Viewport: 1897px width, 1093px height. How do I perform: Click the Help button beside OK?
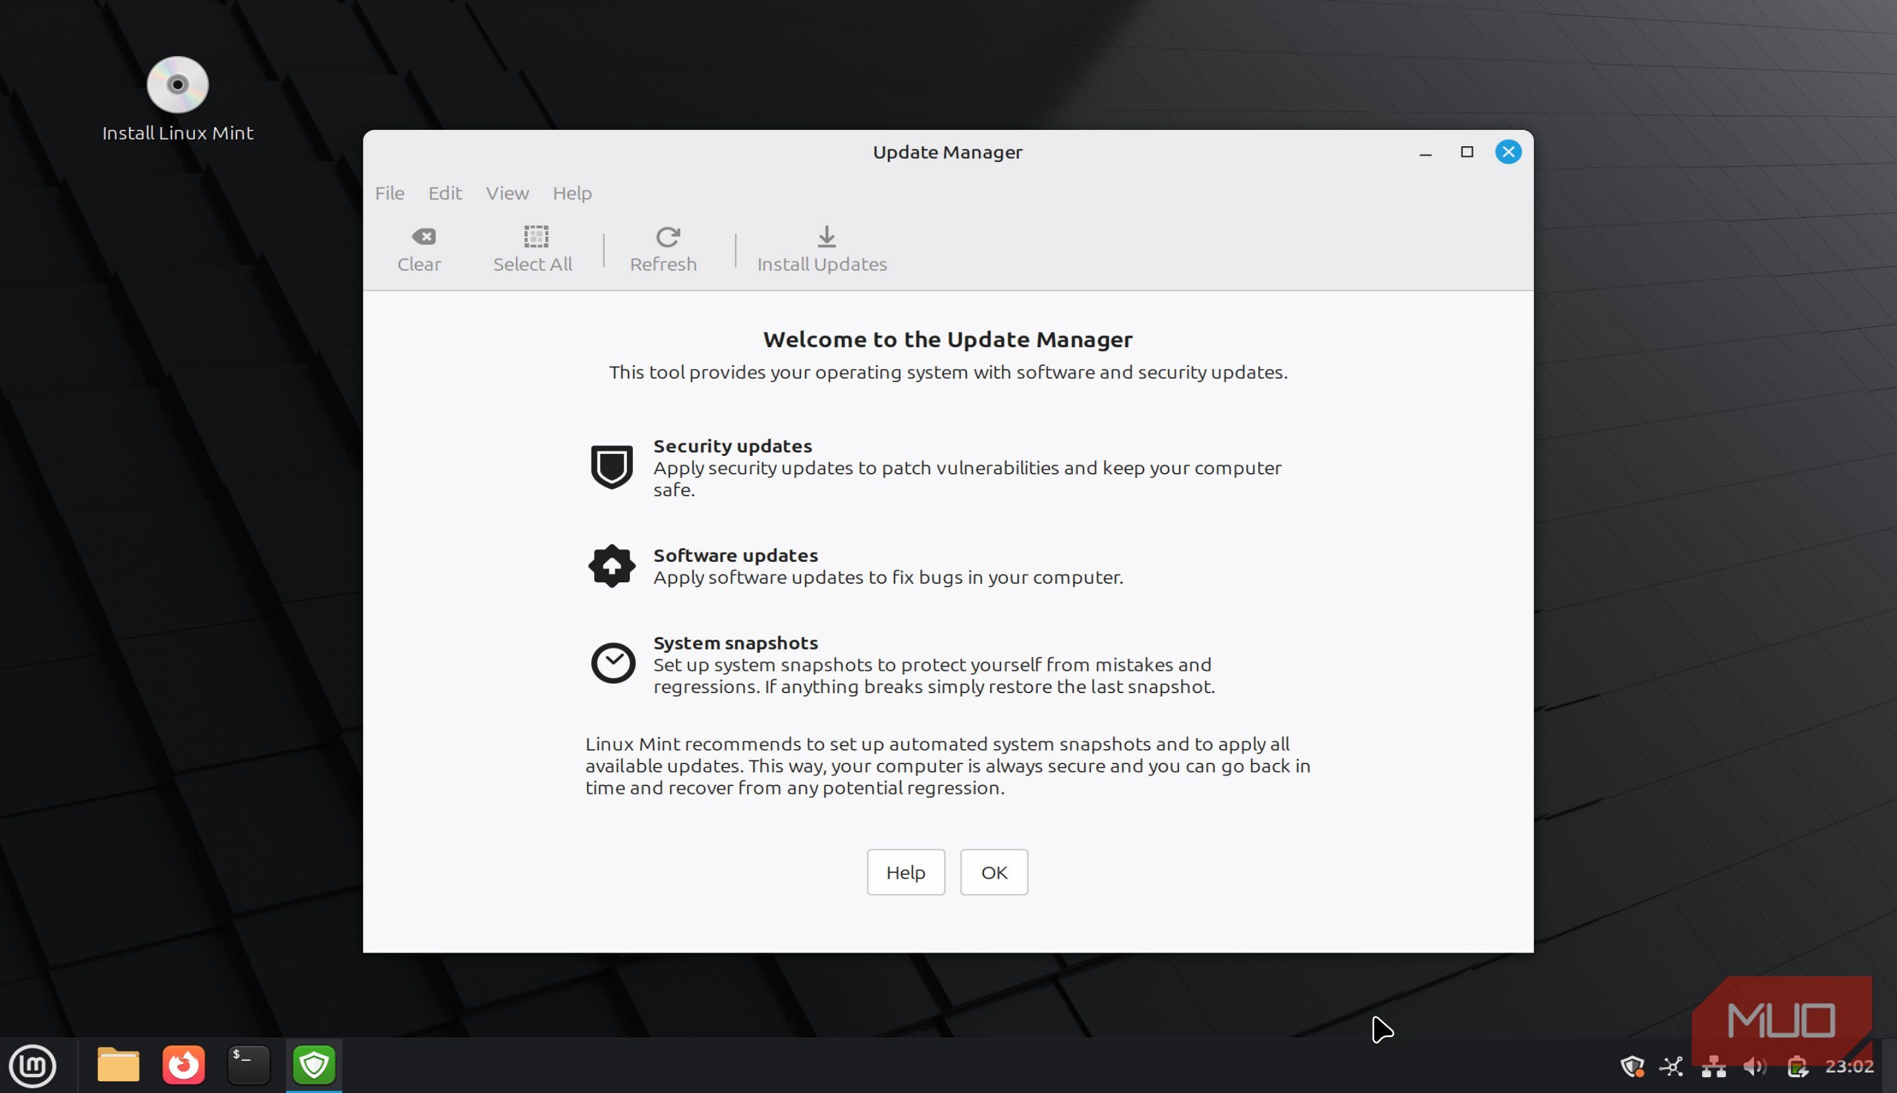click(905, 872)
